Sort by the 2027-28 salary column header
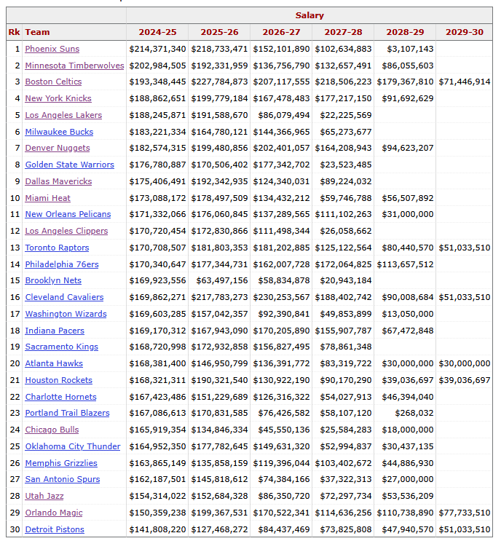Viewport: 501px width, 541px height. click(343, 32)
